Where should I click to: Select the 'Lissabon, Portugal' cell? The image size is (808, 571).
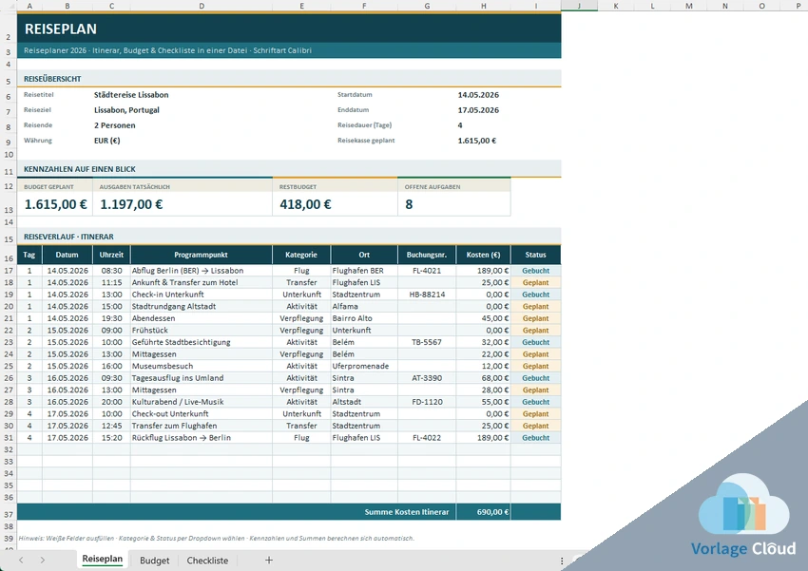pyautogui.click(x=126, y=110)
